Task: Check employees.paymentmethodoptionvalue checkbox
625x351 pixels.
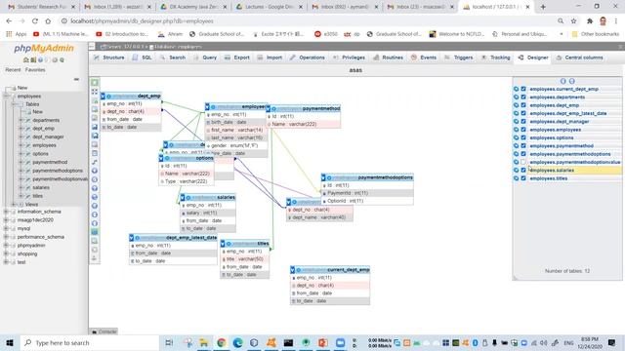Action: (523, 162)
